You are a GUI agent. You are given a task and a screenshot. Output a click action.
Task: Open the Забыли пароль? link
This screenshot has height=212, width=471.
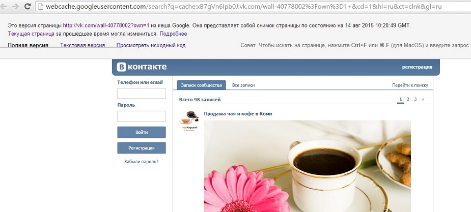pyautogui.click(x=142, y=162)
